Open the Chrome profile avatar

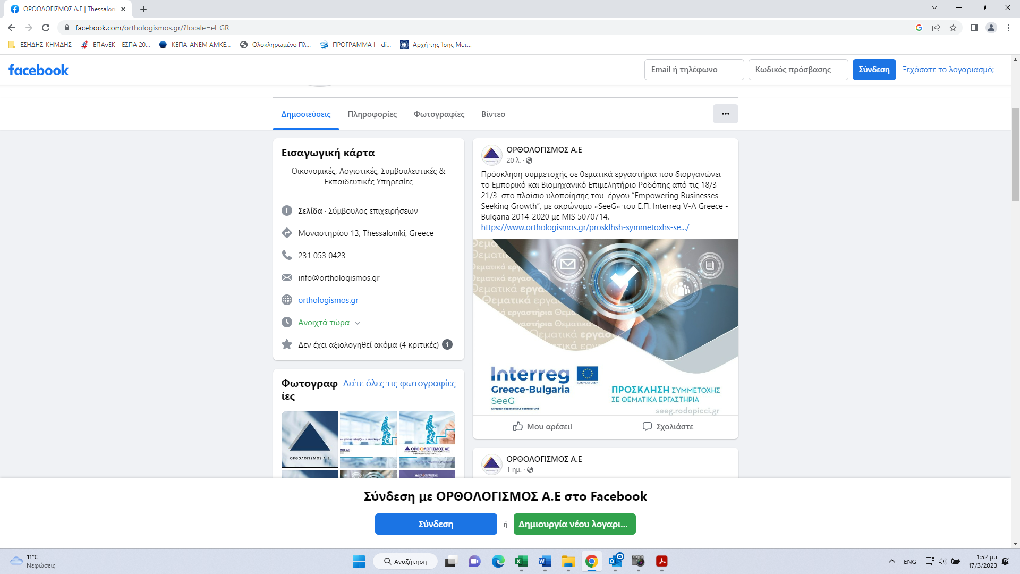click(991, 28)
